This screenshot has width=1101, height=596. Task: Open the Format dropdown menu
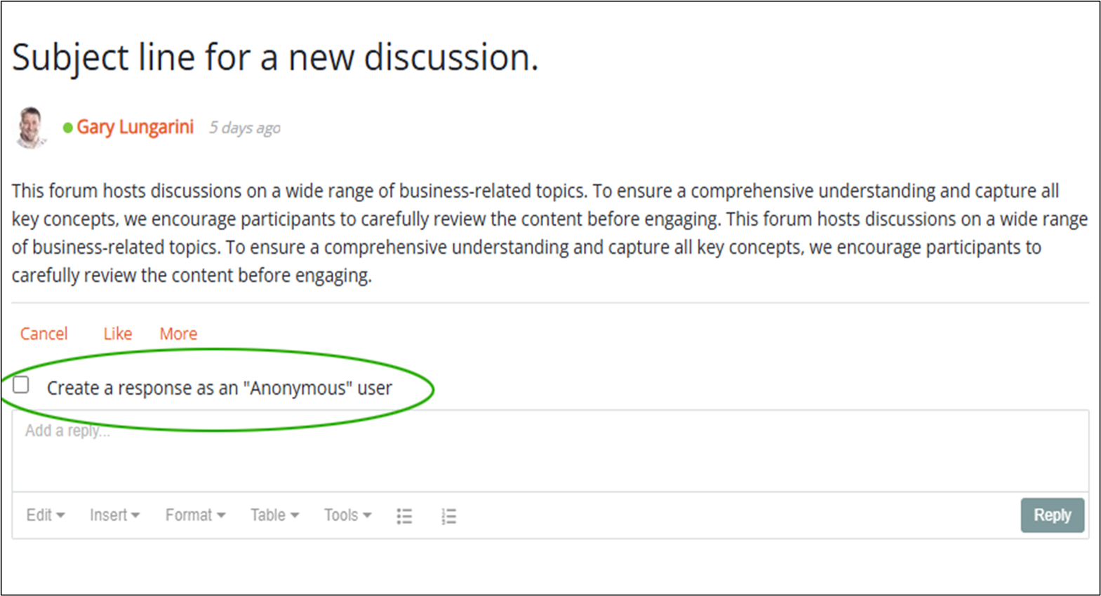tap(195, 515)
